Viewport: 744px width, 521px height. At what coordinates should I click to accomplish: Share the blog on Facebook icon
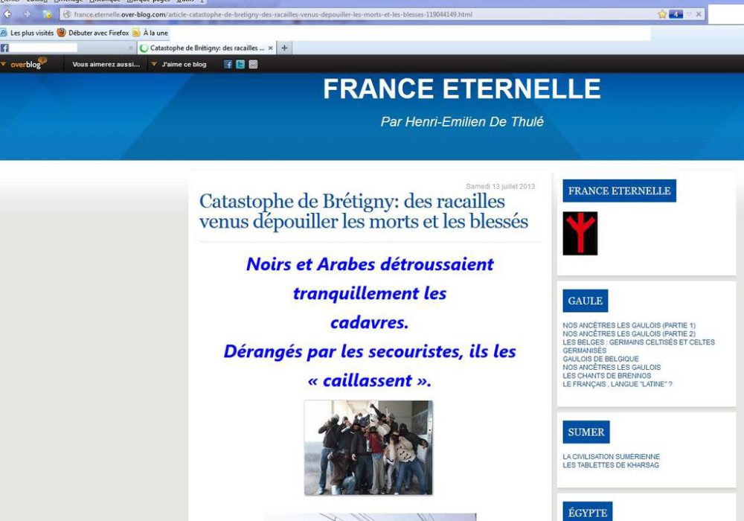(x=228, y=65)
